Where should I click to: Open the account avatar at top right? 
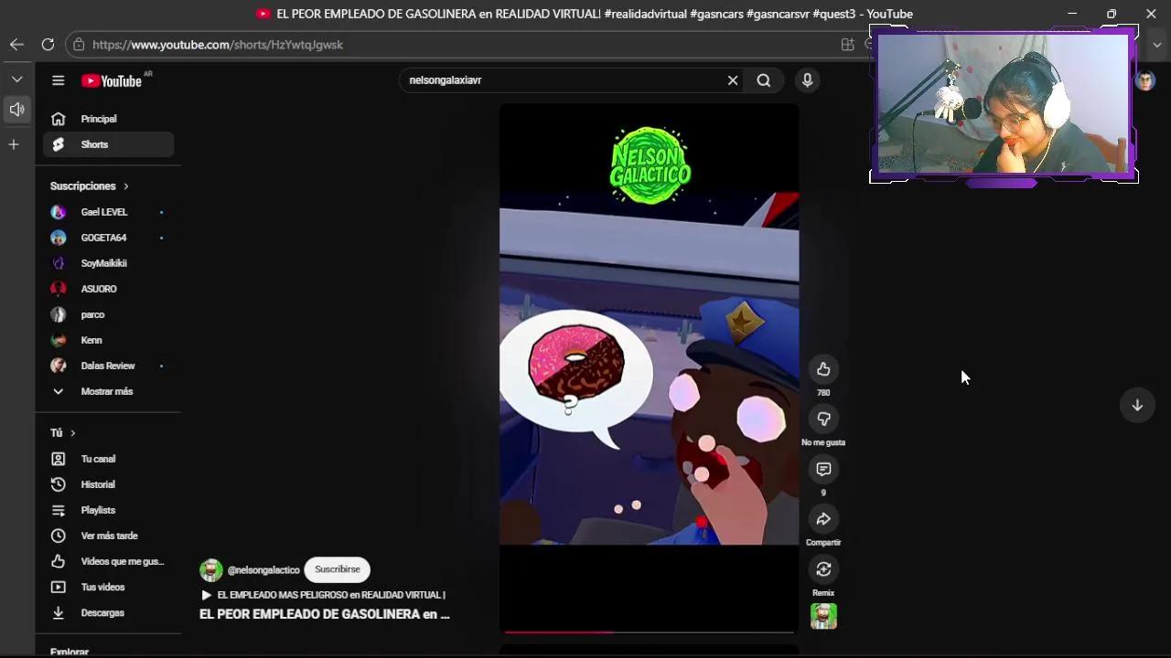(x=1145, y=80)
